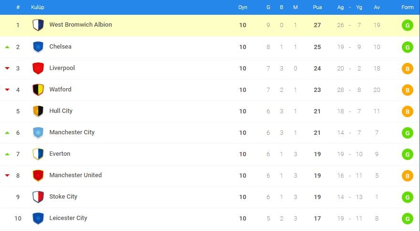Image resolution: width=420 pixels, height=231 pixels.
Task: Click Liverpool red shield badge
Action: click(38, 68)
